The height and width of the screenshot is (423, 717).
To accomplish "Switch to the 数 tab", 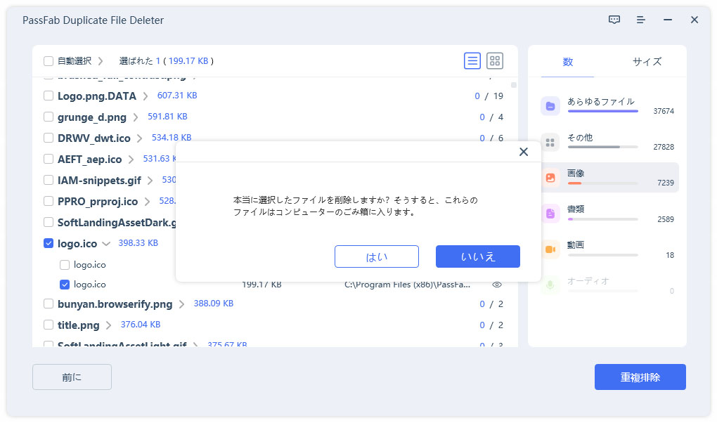I will point(567,62).
